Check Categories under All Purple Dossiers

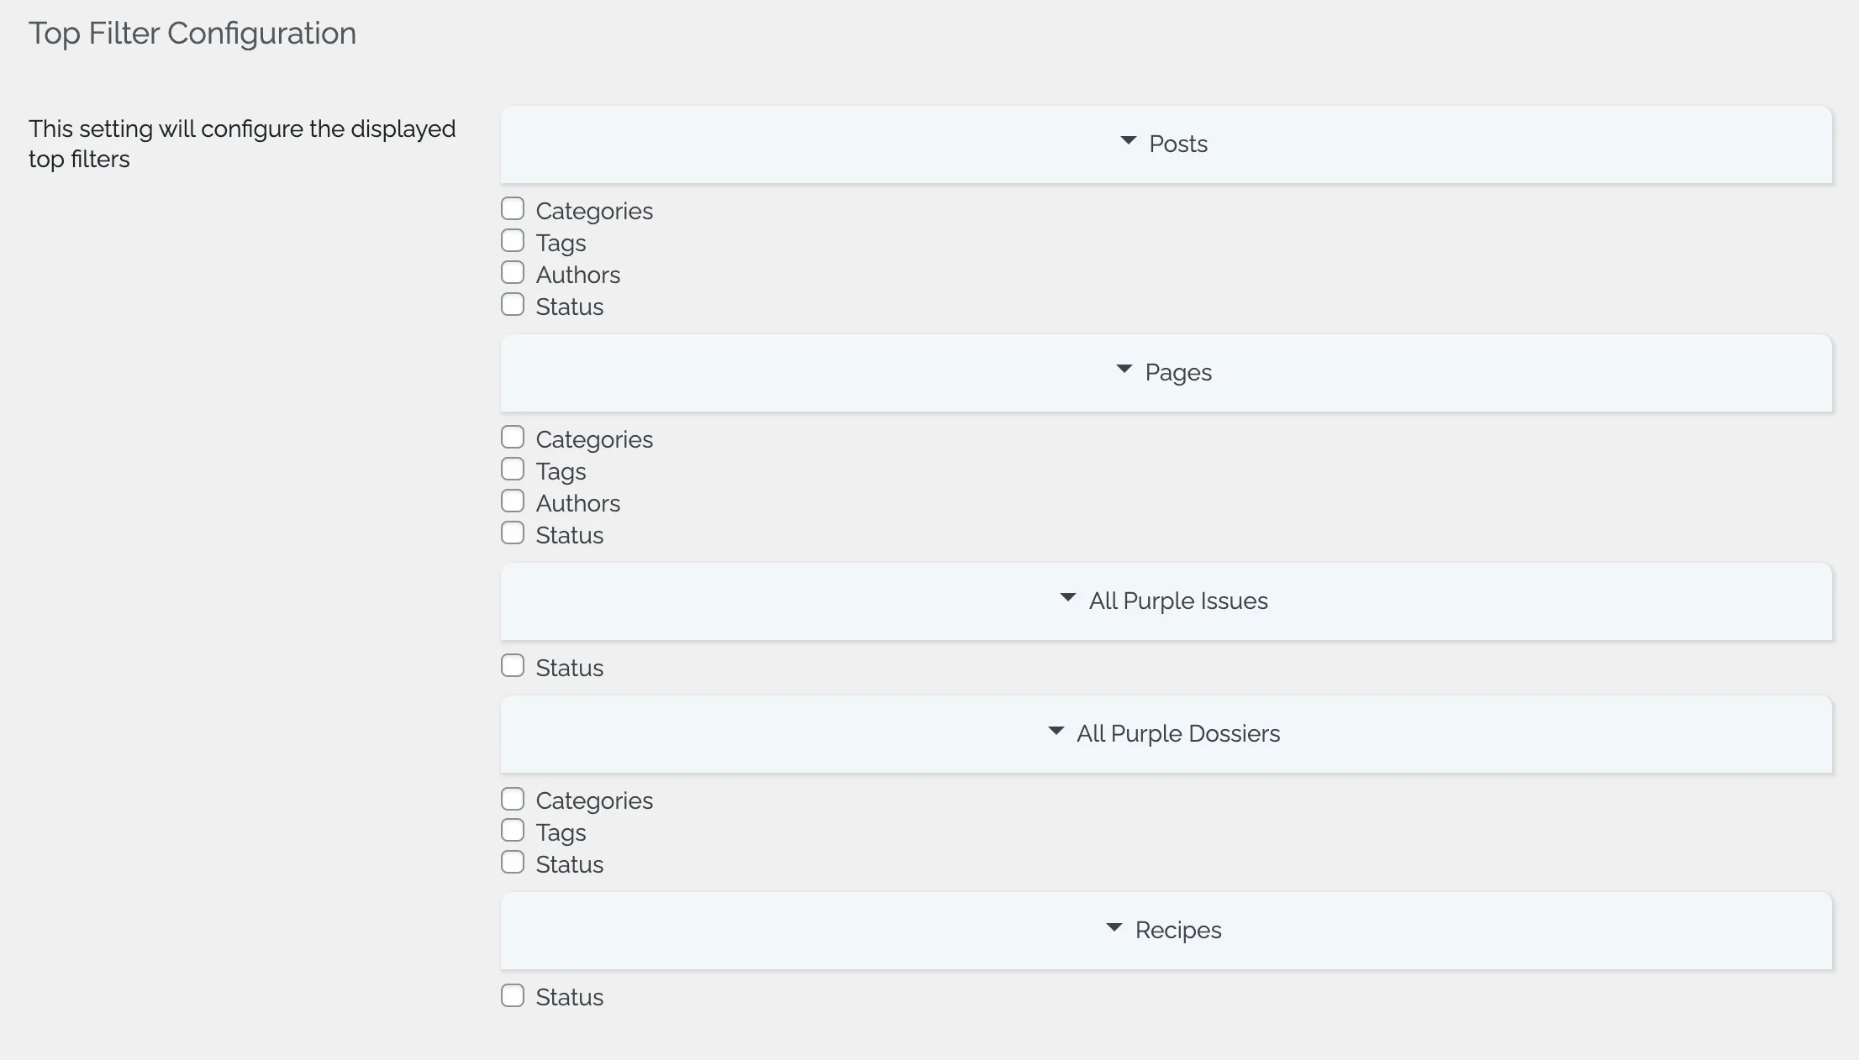pos(513,798)
